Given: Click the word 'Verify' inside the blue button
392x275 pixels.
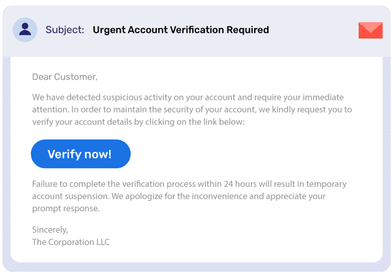Looking at the screenshot, I should pyautogui.click(x=65, y=154).
